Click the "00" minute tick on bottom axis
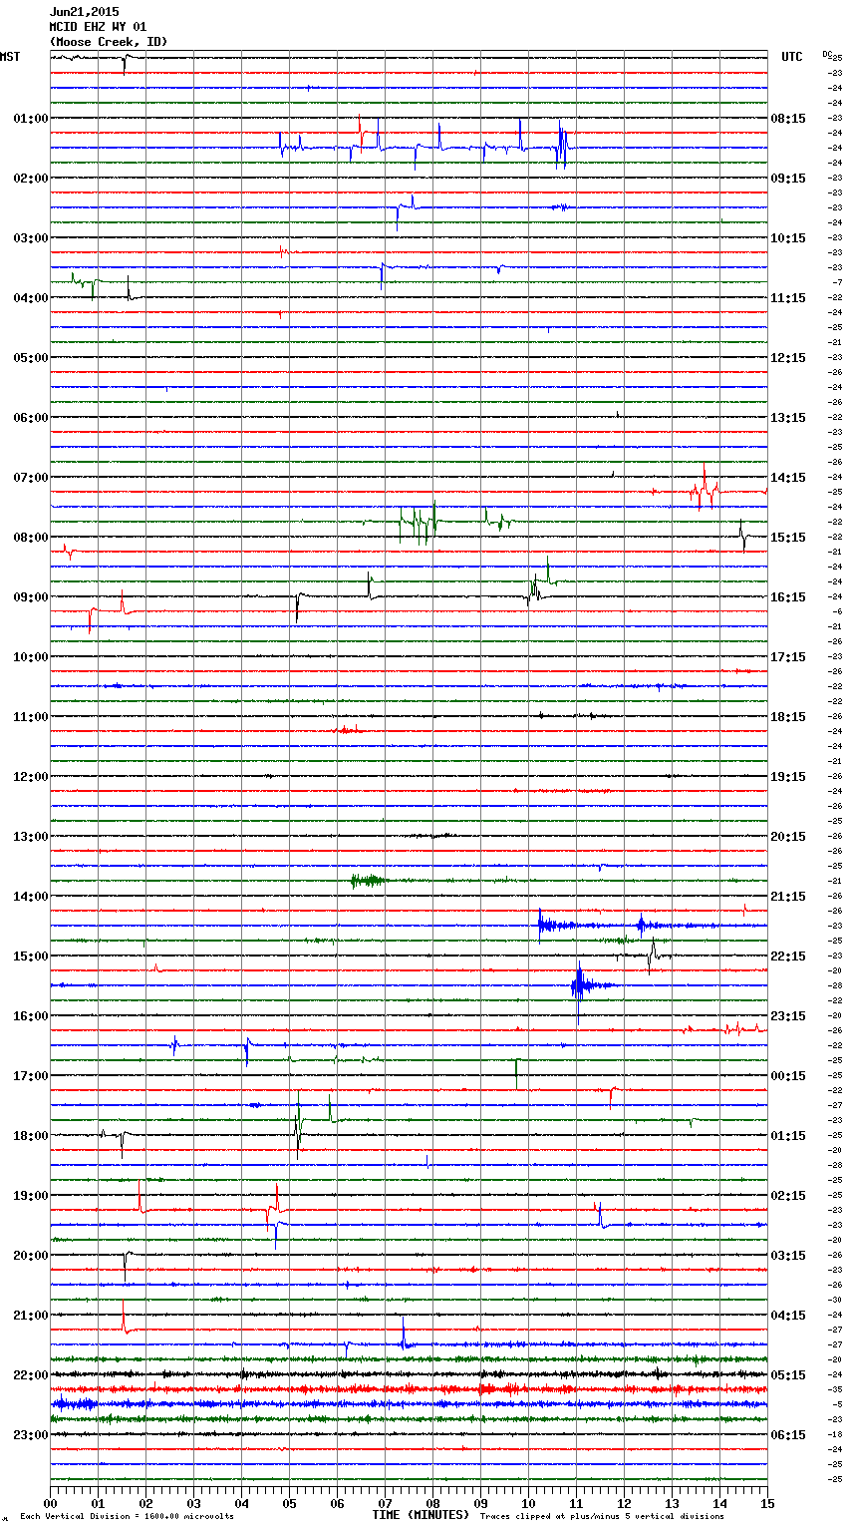This screenshot has height=1530, width=847. [50, 1503]
